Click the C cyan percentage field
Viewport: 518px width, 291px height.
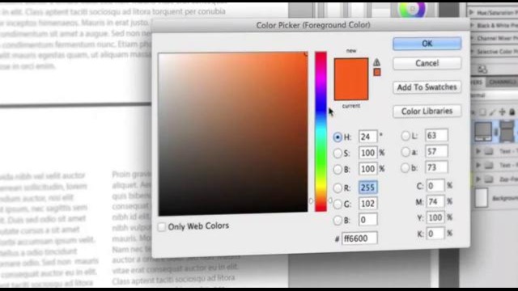(x=435, y=186)
